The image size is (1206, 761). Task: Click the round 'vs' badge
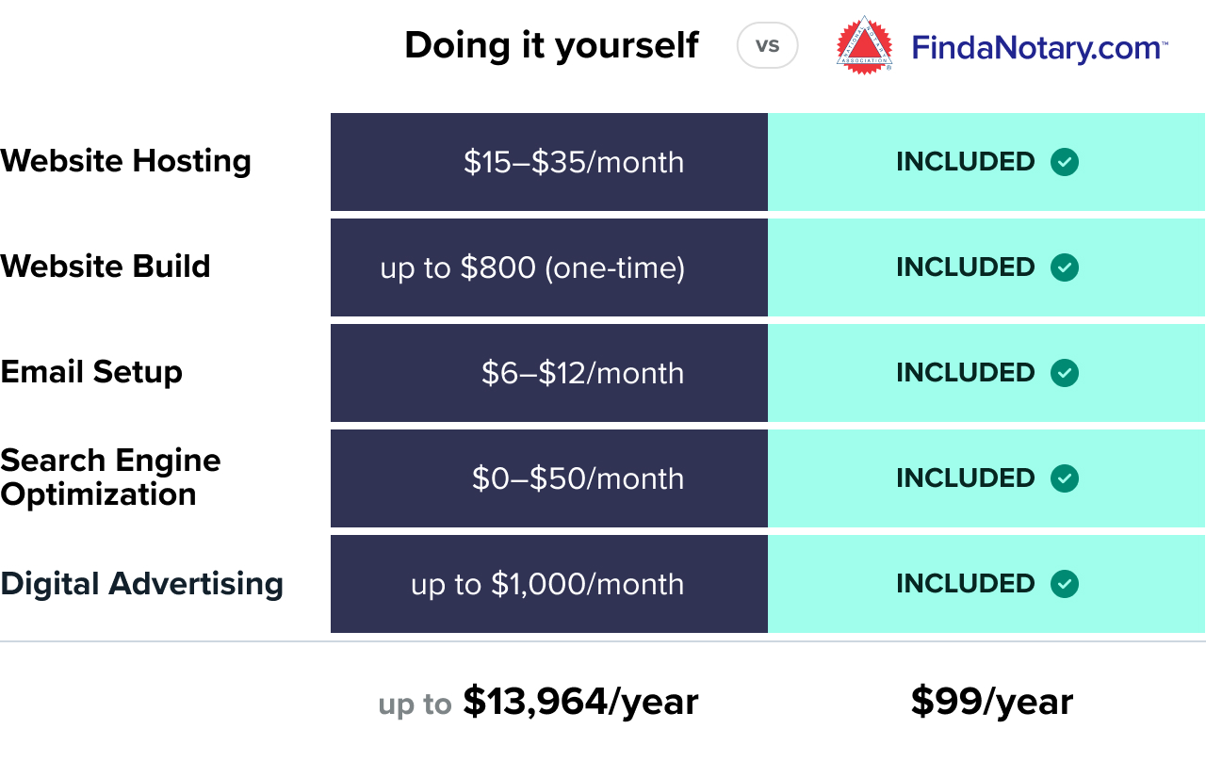pos(767,45)
